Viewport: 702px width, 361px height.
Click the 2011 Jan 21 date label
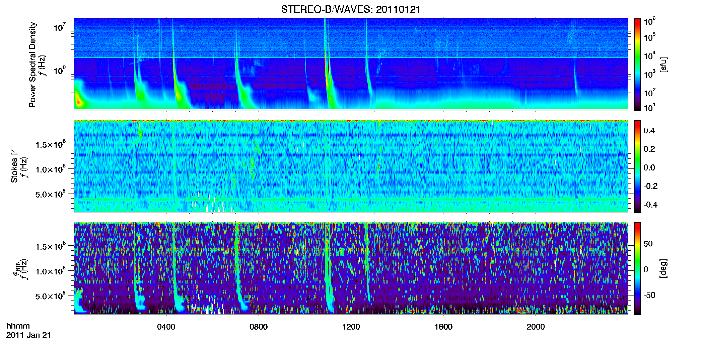pyautogui.click(x=28, y=335)
